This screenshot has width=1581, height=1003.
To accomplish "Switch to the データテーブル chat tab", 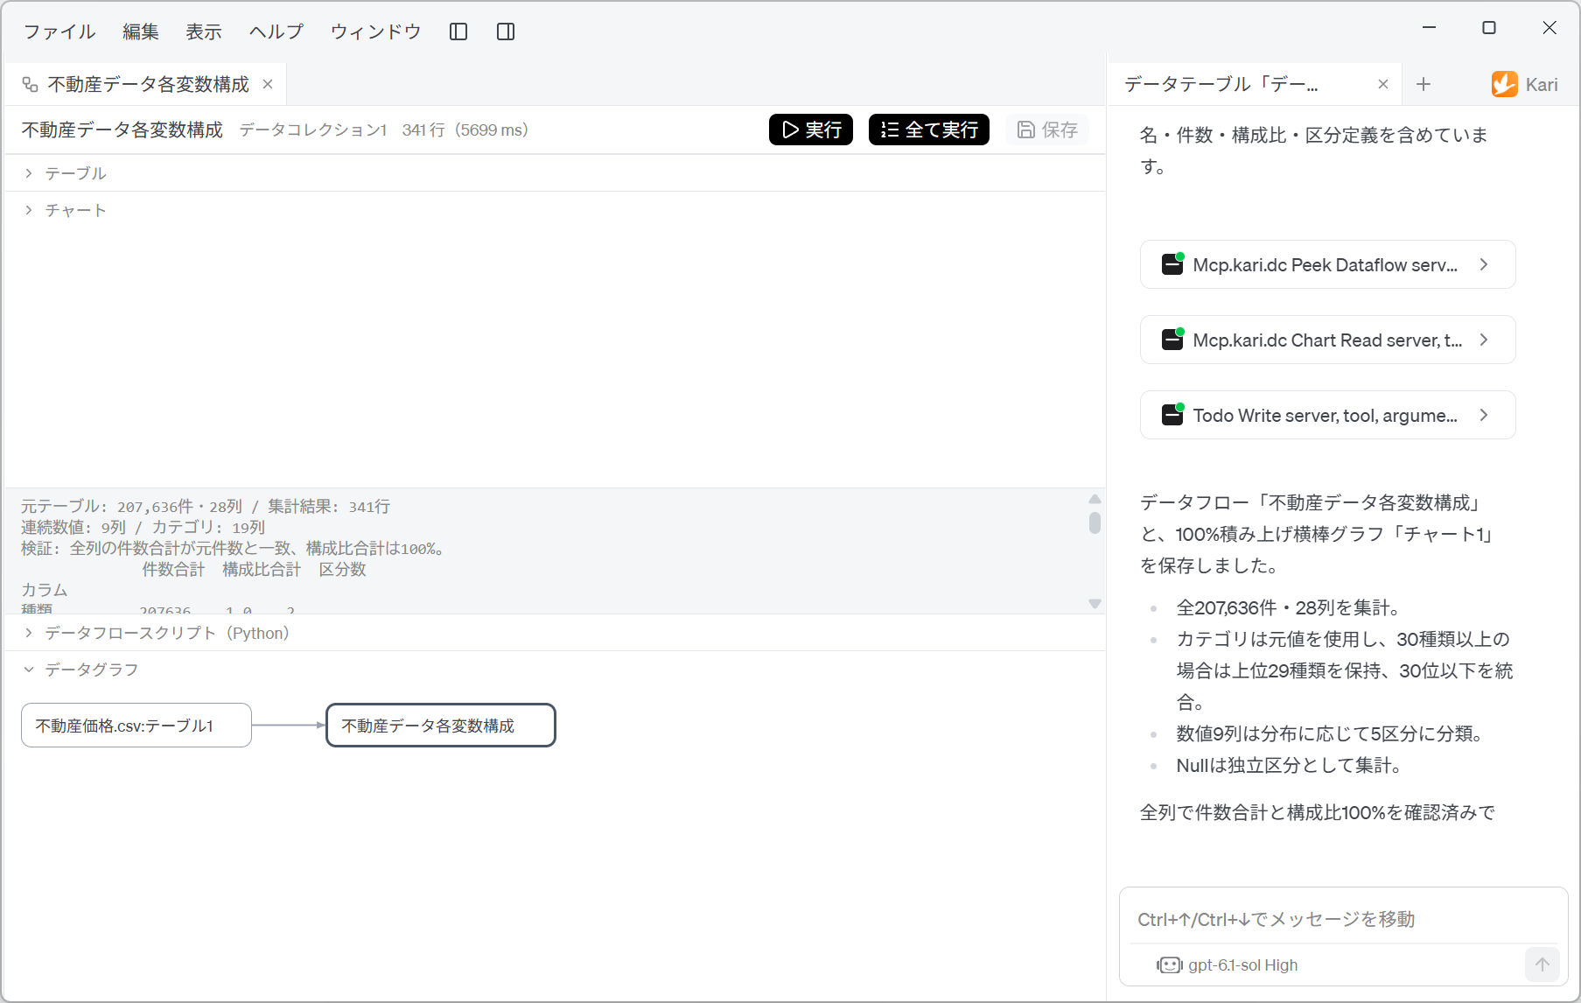I will click(x=1255, y=84).
